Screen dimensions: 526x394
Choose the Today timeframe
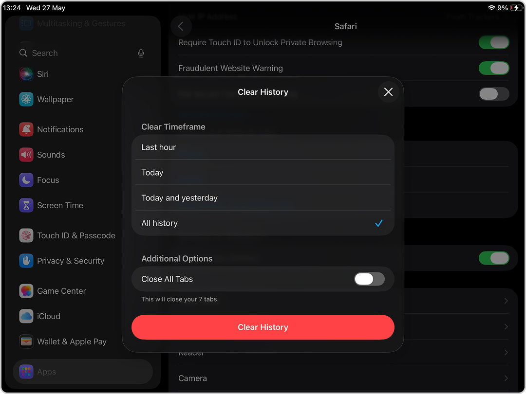pyautogui.click(x=263, y=173)
